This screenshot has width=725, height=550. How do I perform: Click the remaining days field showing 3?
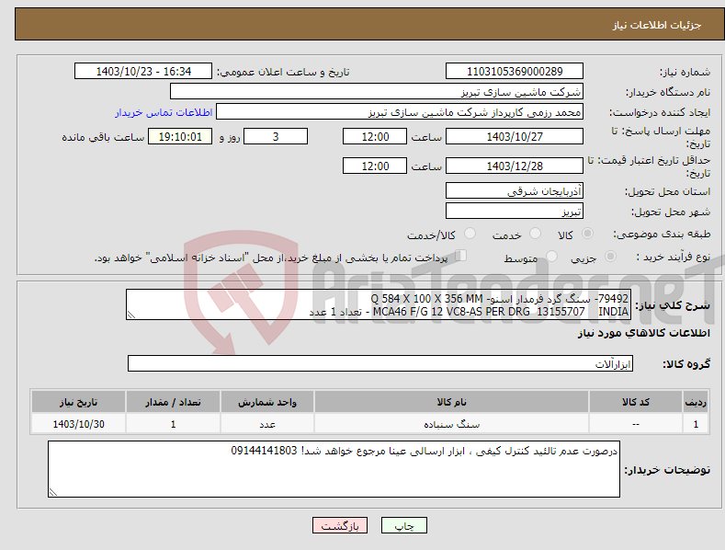276,136
